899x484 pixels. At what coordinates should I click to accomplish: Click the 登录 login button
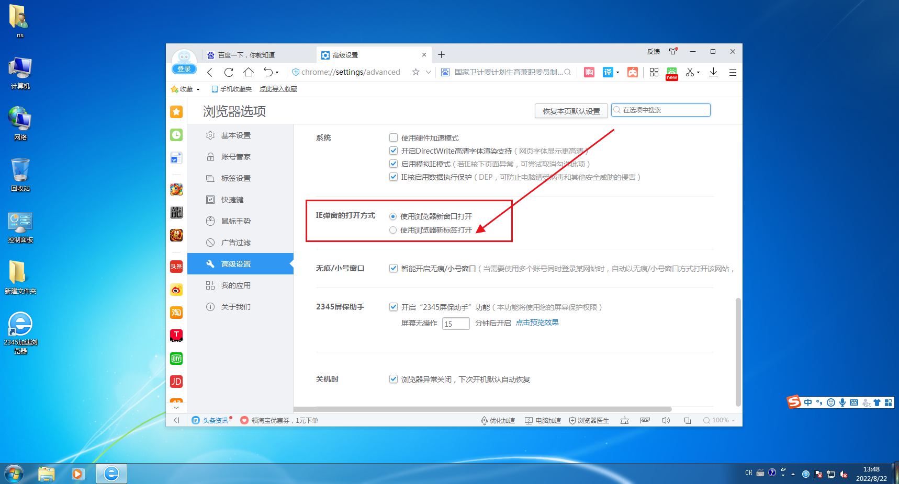pos(184,69)
